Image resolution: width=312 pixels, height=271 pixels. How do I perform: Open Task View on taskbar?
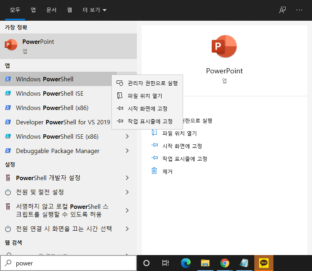pyautogui.click(x=166, y=263)
